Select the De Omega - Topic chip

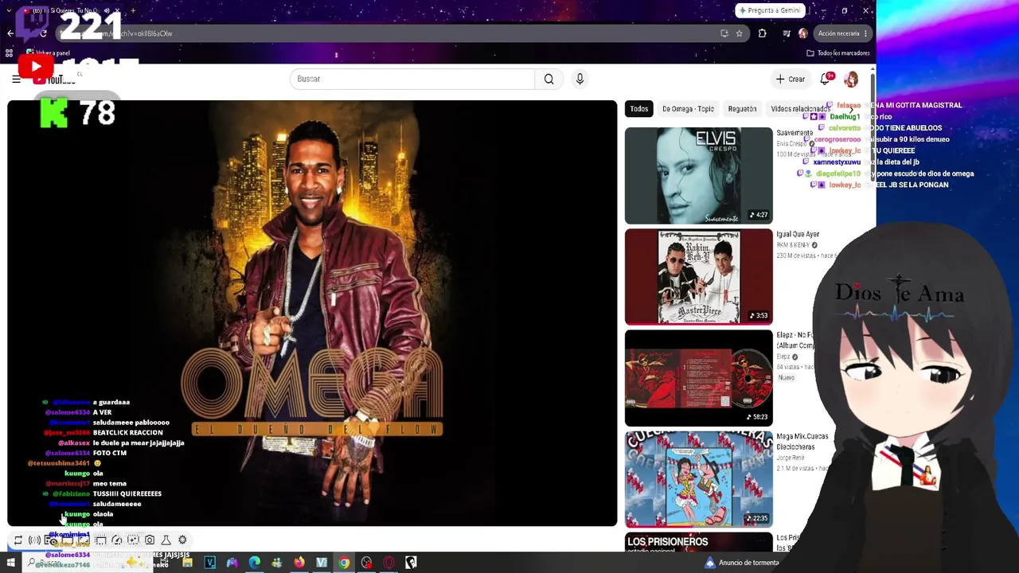tap(688, 109)
